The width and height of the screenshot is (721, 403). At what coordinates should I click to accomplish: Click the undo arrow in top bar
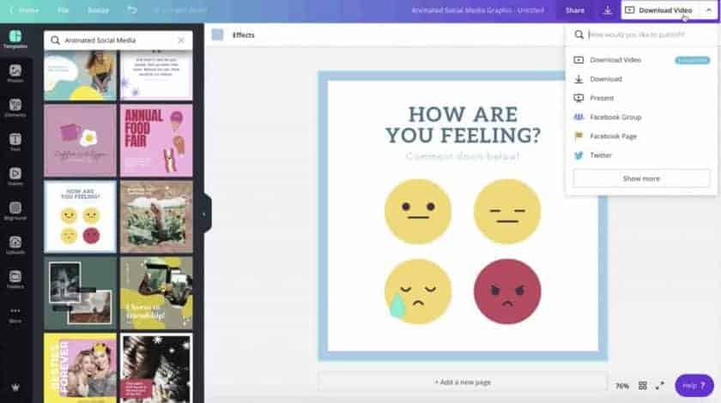point(132,9)
